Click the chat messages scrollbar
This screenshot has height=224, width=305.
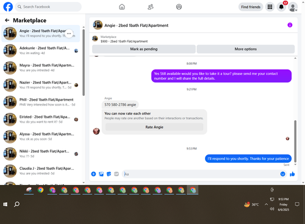[x=295, y=141]
